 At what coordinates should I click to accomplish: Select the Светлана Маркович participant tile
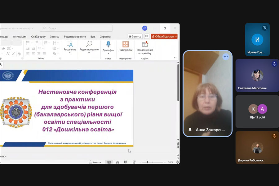tap(257, 75)
